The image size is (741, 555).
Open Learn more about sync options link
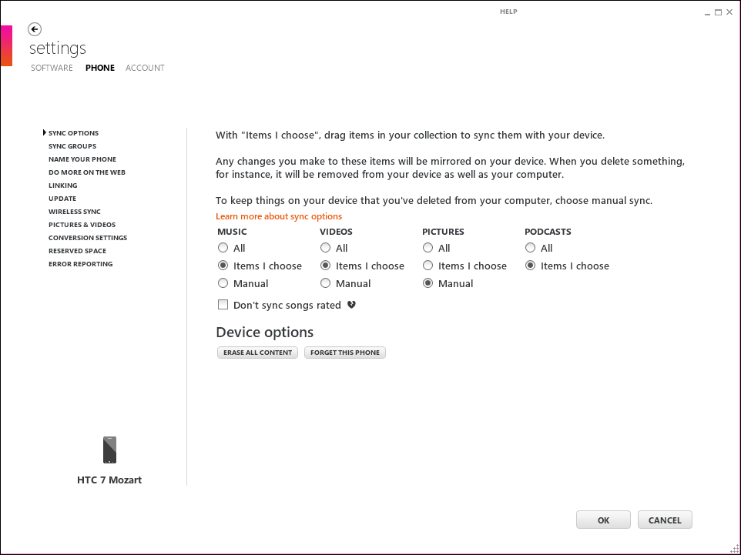point(279,216)
